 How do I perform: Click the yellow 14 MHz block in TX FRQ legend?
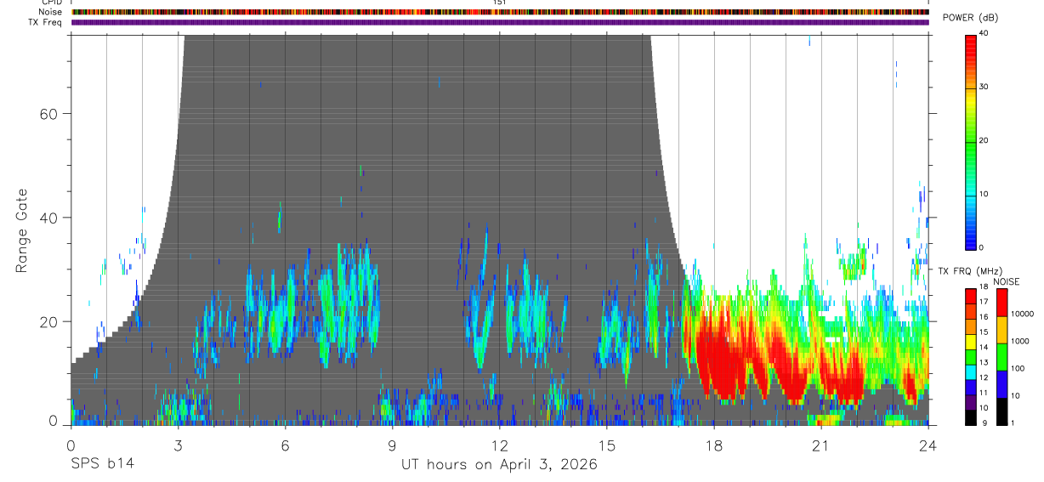pyautogui.click(x=972, y=342)
